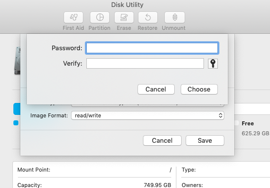This screenshot has height=188, width=270.
Task: Click into the Verify field
Action: (145, 64)
